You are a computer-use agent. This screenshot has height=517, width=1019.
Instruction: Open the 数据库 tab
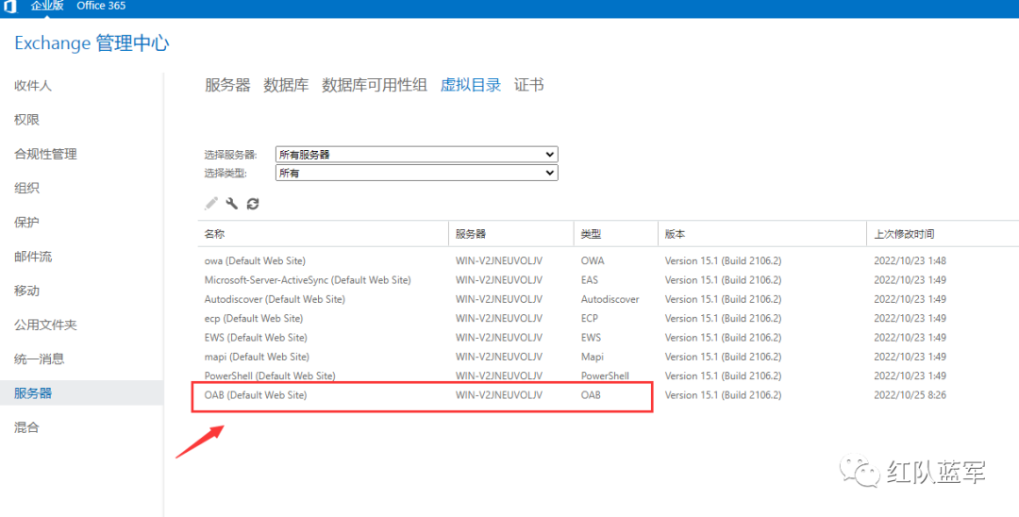pos(286,85)
